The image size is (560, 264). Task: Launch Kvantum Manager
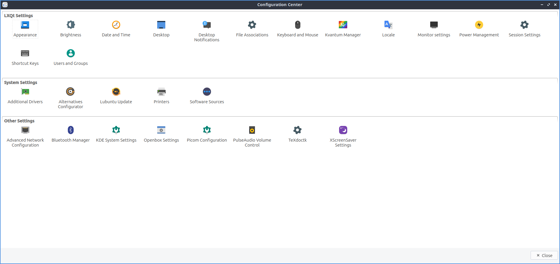coord(343,25)
